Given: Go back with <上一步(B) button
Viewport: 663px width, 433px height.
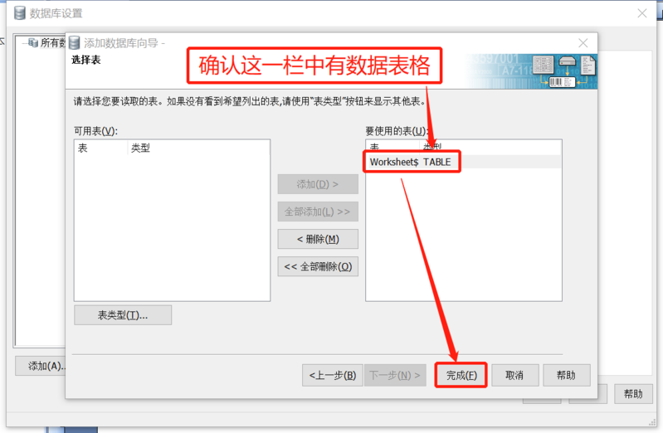Looking at the screenshot, I should tap(333, 375).
